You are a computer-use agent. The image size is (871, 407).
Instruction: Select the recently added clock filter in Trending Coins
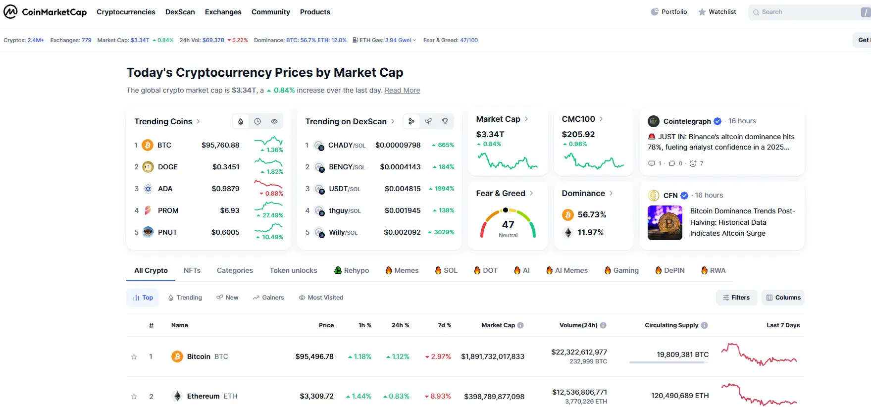pyautogui.click(x=257, y=121)
